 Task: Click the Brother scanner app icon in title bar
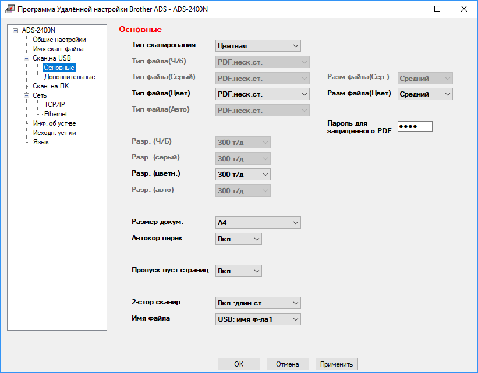[x=9, y=9]
